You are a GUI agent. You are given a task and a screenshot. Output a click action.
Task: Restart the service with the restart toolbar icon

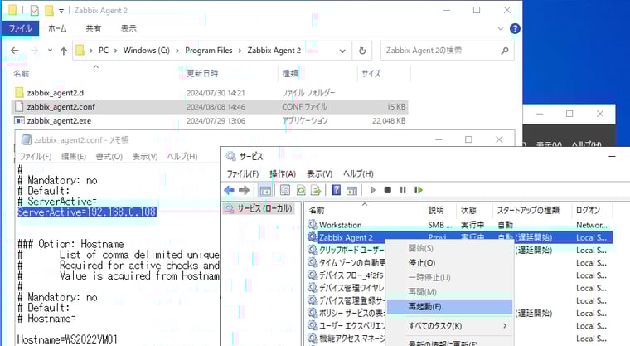419,190
